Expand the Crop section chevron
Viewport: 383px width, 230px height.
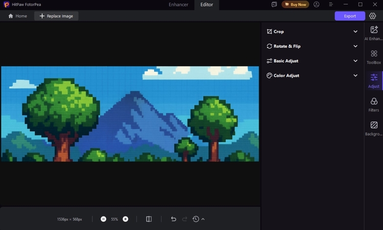[355, 32]
